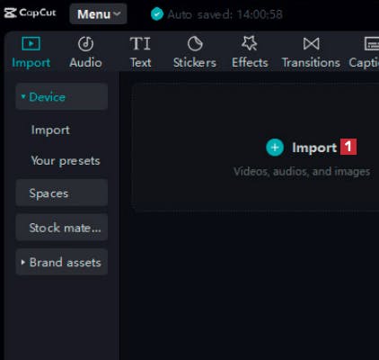Select the Effects star icon
The width and height of the screenshot is (379, 360).
click(x=250, y=43)
